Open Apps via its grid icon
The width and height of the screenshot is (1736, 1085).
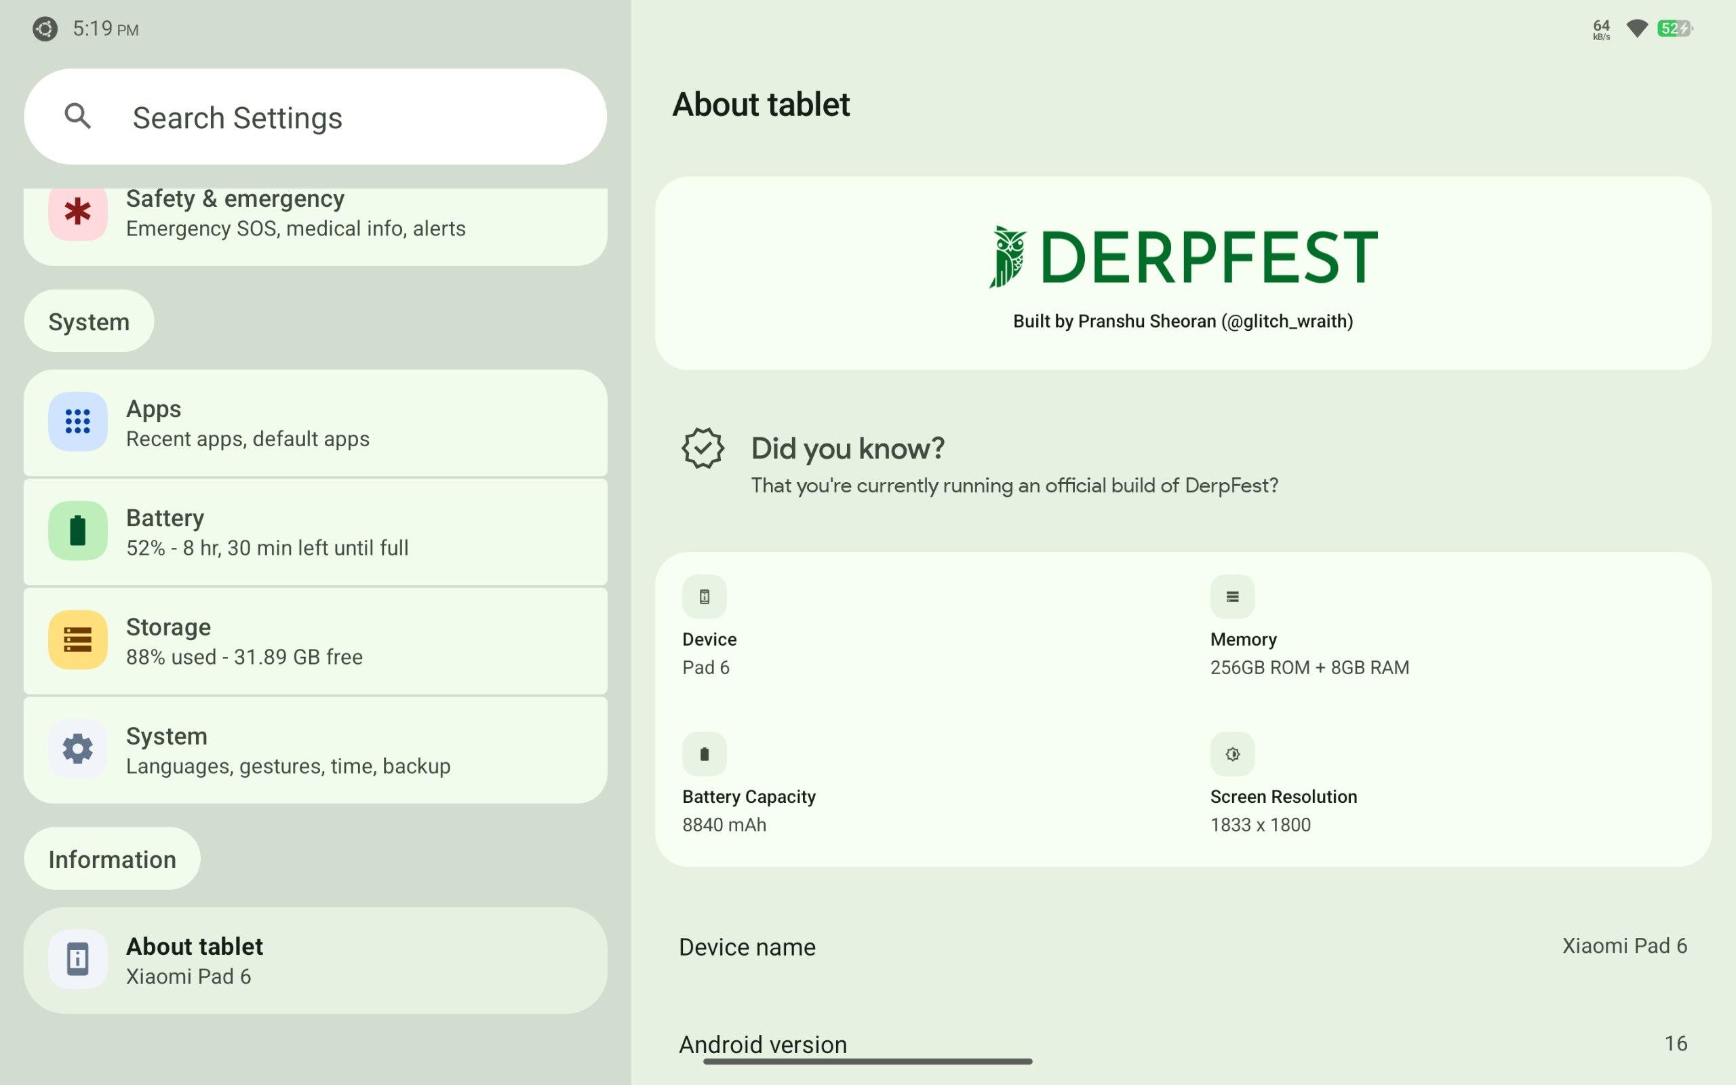(x=77, y=422)
